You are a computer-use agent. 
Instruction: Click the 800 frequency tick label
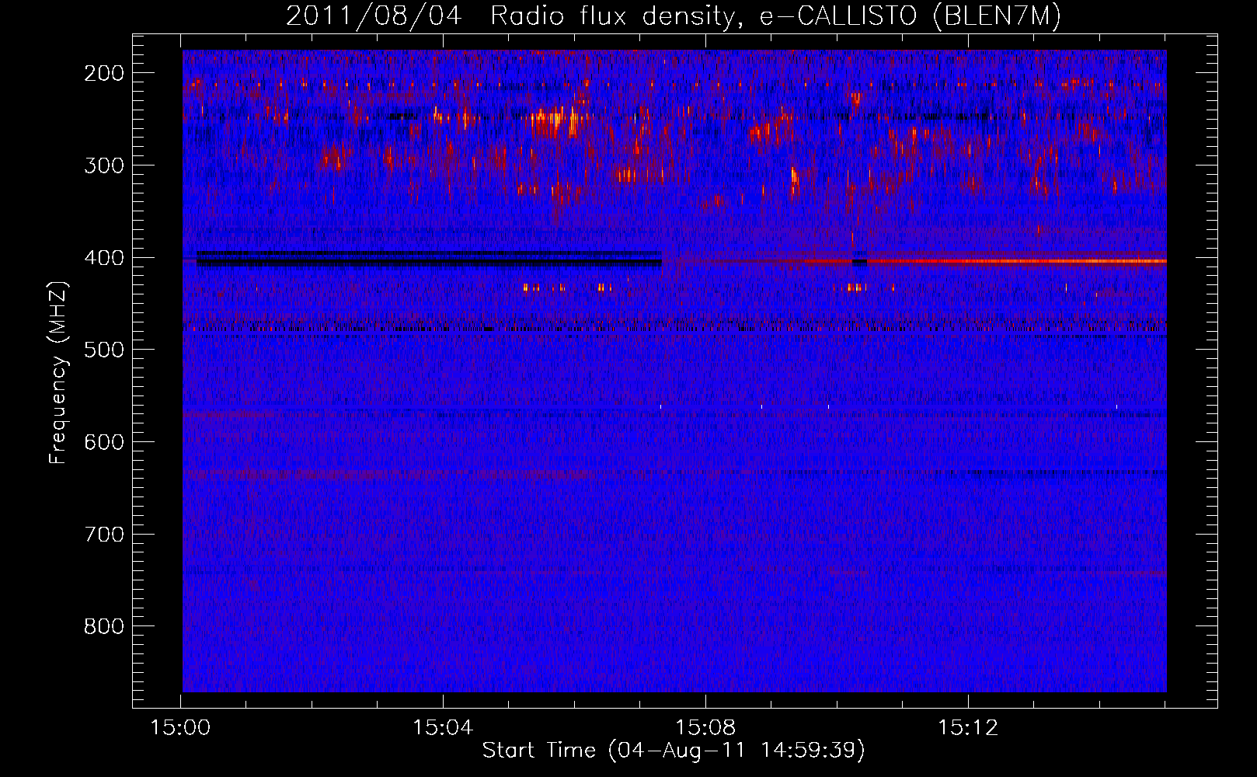click(x=104, y=626)
